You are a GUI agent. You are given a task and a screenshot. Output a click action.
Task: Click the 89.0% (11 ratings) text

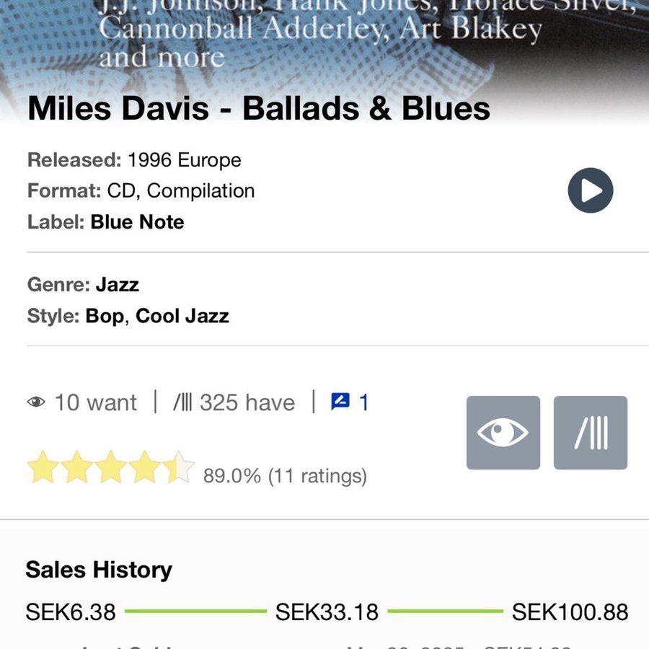pyautogui.click(x=285, y=476)
